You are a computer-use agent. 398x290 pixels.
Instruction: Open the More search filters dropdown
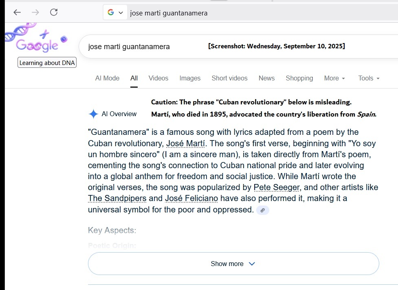334,78
